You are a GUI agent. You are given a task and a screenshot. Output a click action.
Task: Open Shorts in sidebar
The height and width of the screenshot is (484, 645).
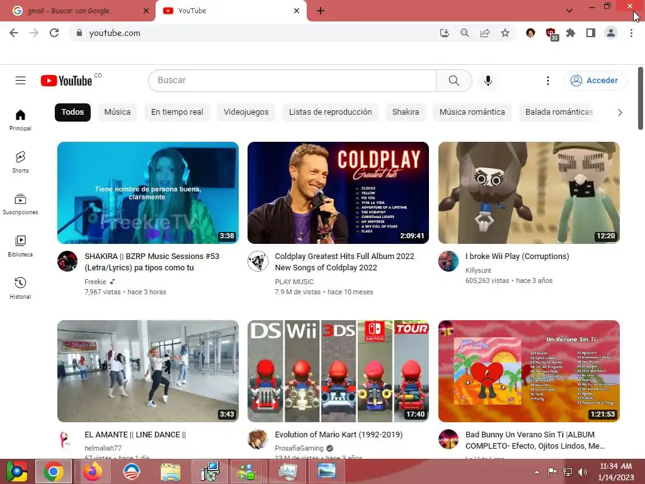click(20, 162)
